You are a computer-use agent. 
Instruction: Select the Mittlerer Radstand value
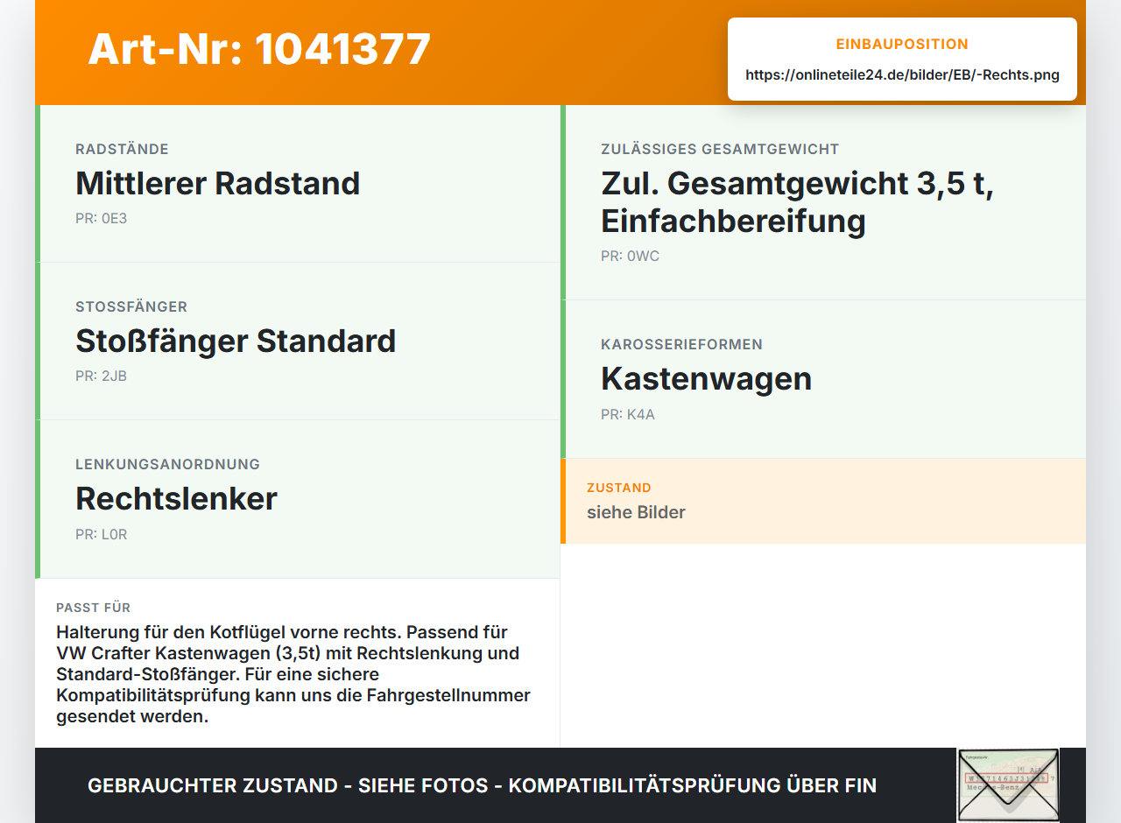[217, 183]
